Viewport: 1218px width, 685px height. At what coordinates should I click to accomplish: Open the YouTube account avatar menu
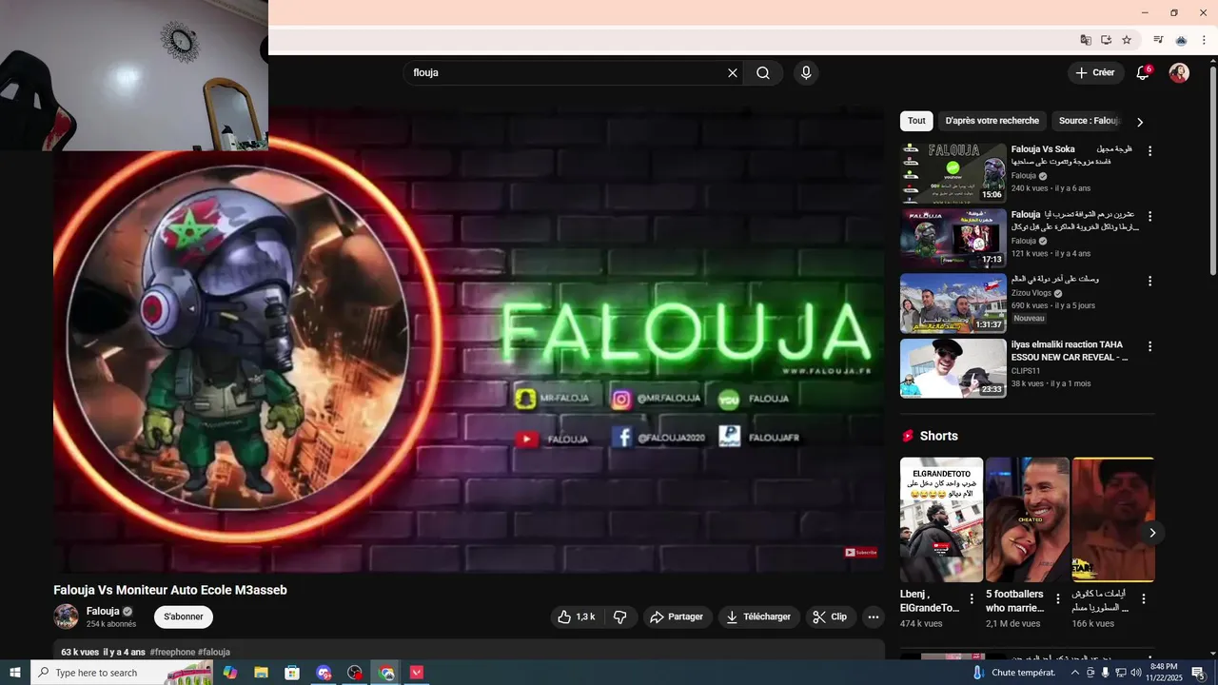1179,73
